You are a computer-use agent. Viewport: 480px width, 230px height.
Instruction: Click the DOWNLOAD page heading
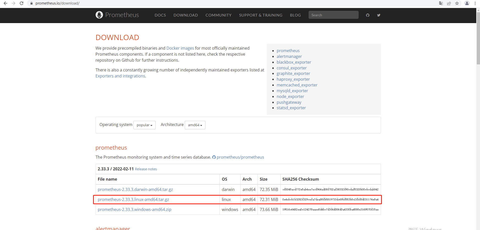click(x=117, y=37)
